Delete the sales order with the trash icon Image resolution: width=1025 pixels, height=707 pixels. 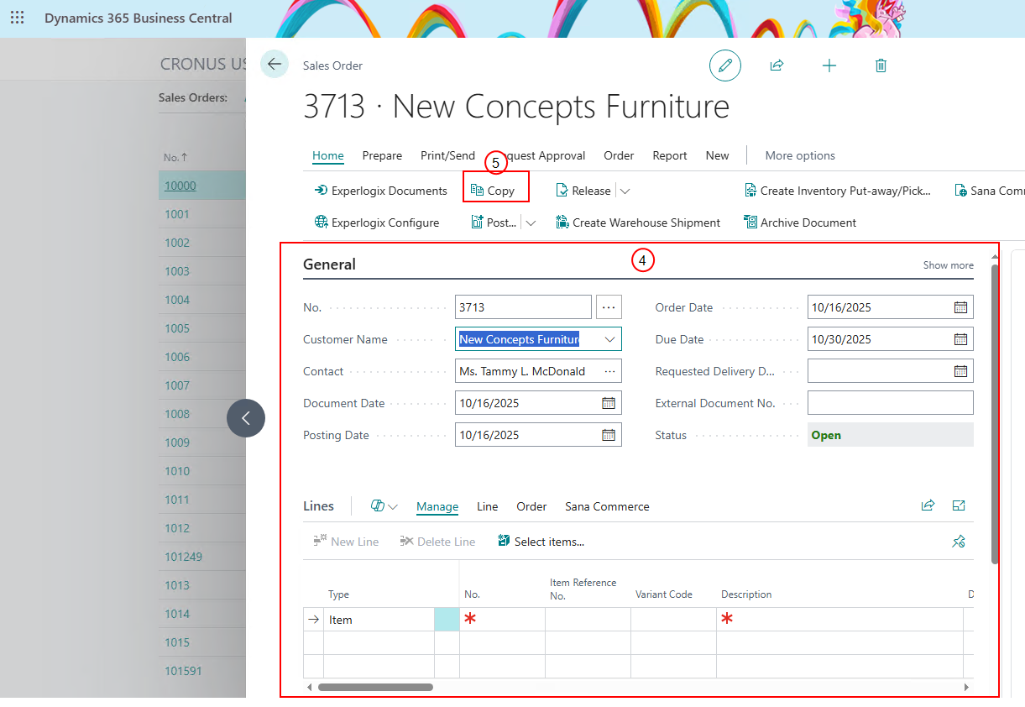(x=881, y=65)
